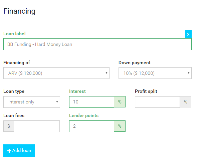Click the green Loan label caption
Image resolution: width=198 pixels, height=159 pixels.
[14, 34]
